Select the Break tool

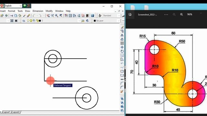(122, 75)
